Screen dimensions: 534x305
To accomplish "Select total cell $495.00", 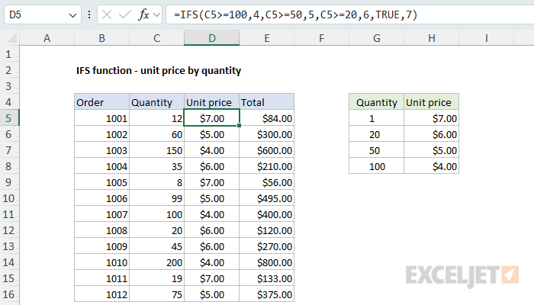I will [x=267, y=198].
